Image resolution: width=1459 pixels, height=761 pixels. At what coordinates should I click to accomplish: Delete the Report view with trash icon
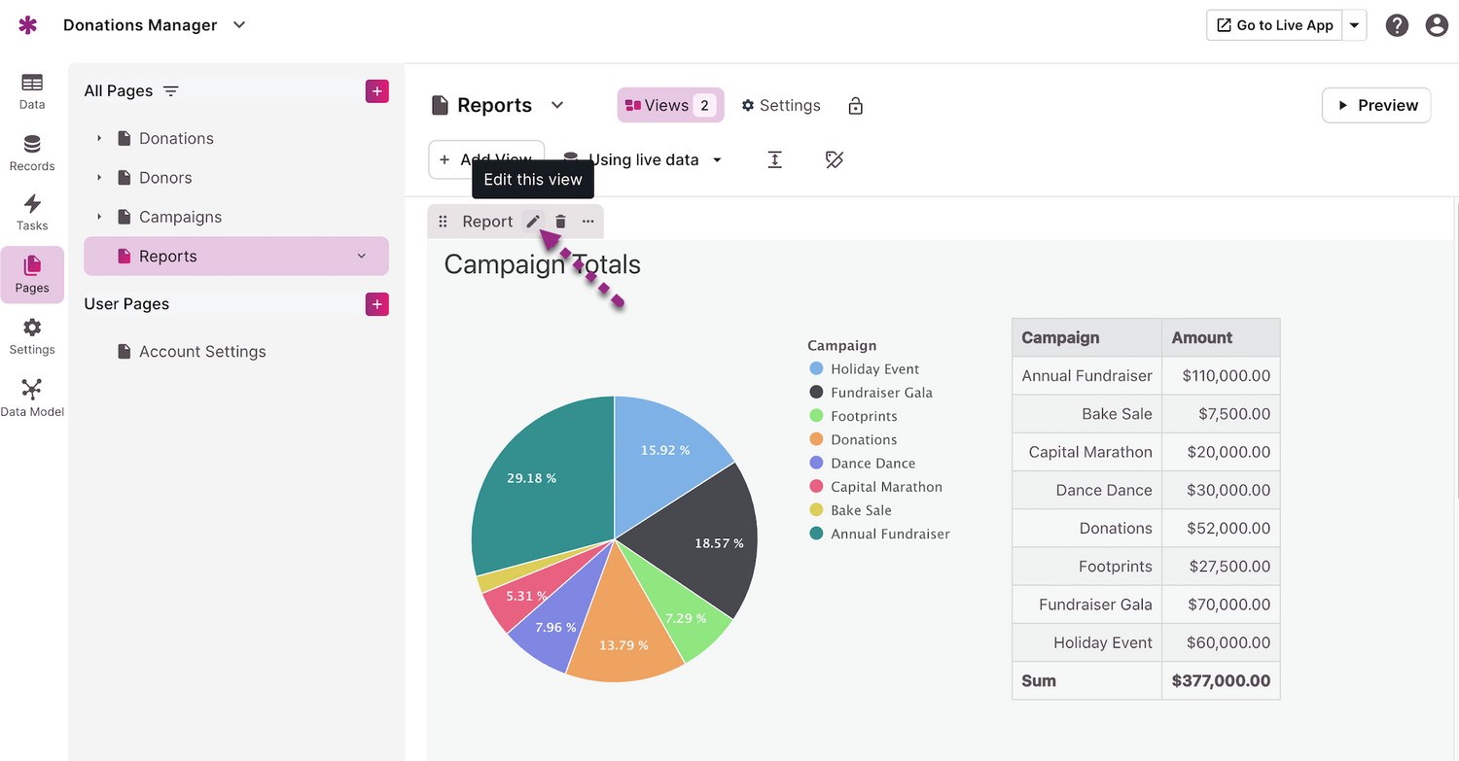560,222
